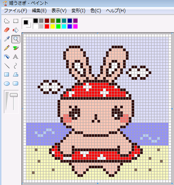Select the rectangular Select tool
Screen dimensions: 174x185
pyautogui.click(x=16, y=21)
